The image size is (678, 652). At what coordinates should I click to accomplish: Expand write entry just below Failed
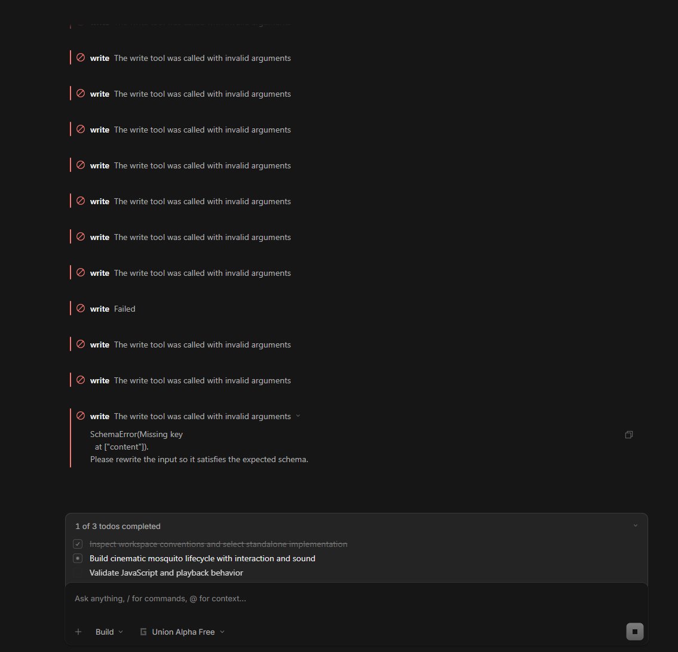pos(190,345)
